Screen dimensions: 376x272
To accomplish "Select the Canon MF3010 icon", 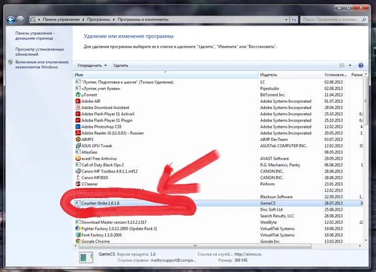I will pyautogui.click(x=78, y=177).
